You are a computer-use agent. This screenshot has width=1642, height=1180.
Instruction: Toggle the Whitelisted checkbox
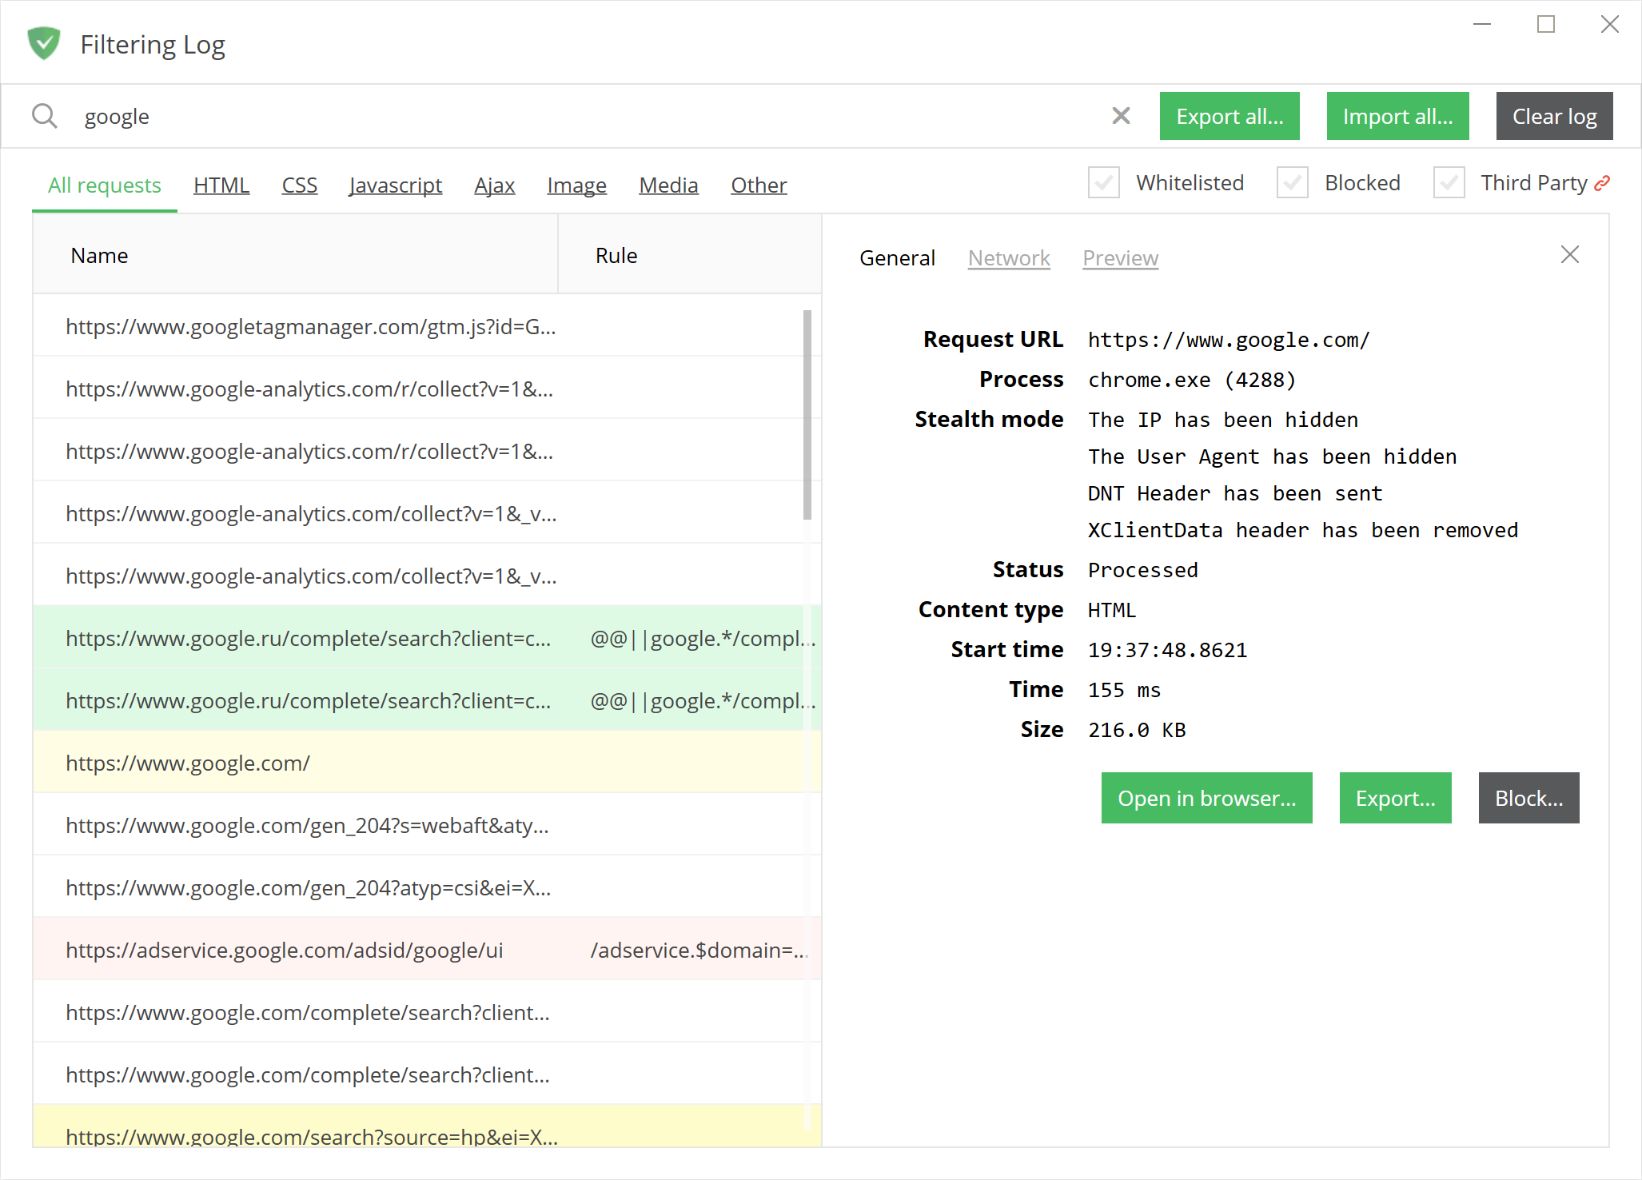[1104, 182]
